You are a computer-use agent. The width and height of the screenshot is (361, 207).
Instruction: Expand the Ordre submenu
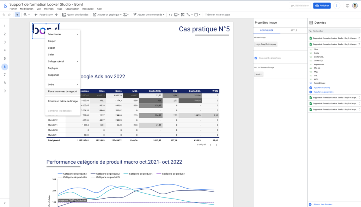point(63,85)
